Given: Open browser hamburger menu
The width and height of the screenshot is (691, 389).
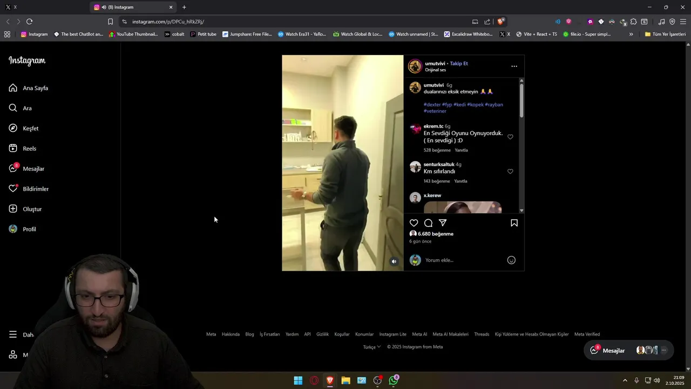Looking at the screenshot, I should pos(683,22).
